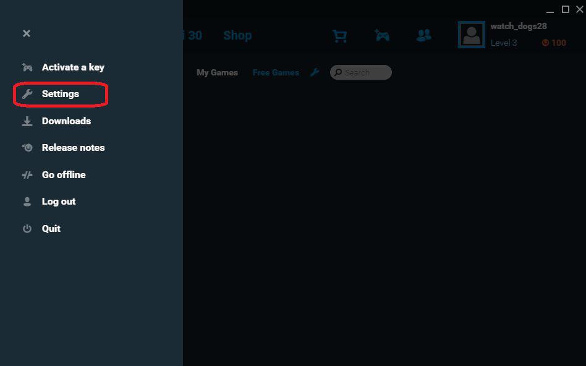Click the offline plug icon beside Go offline
This screenshot has height=366, width=586.
click(x=27, y=174)
